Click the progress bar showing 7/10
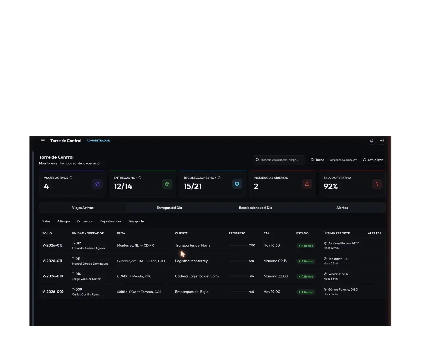Image resolution: width=421 pixels, height=340 pixels. [238, 245]
